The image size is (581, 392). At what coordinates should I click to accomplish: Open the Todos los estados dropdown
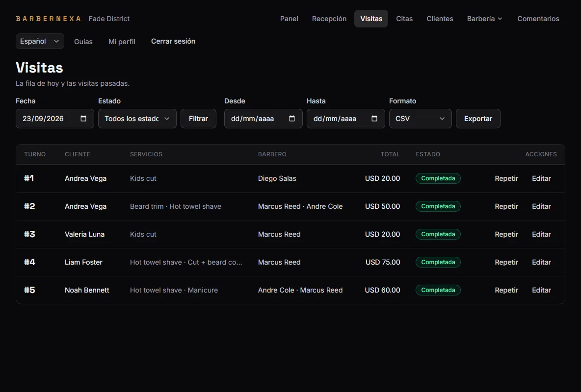(x=137, y=119)
